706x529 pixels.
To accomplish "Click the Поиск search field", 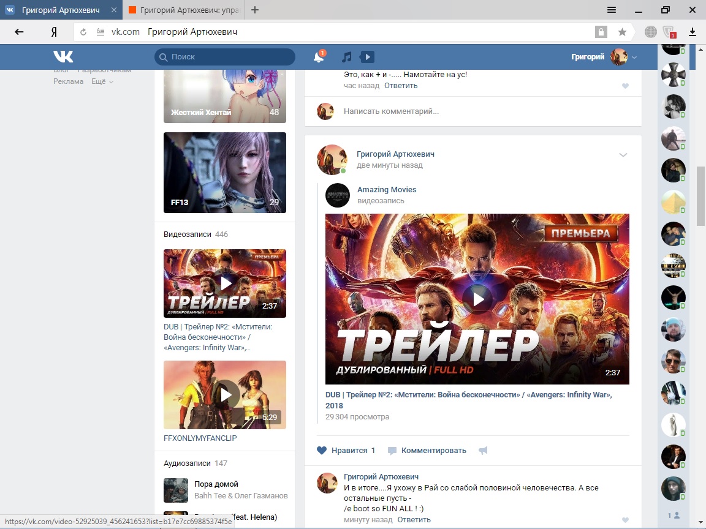I will [x=225, y=57].
